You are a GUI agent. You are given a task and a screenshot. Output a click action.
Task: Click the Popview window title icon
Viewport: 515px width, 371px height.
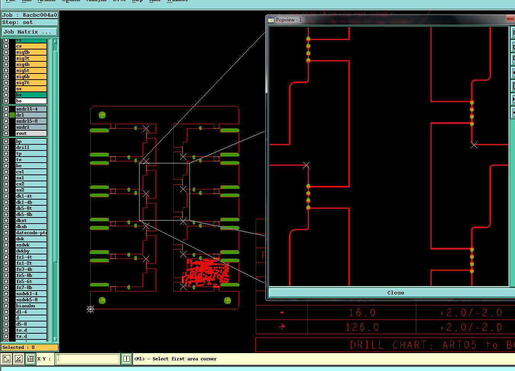tap(271, 20)
